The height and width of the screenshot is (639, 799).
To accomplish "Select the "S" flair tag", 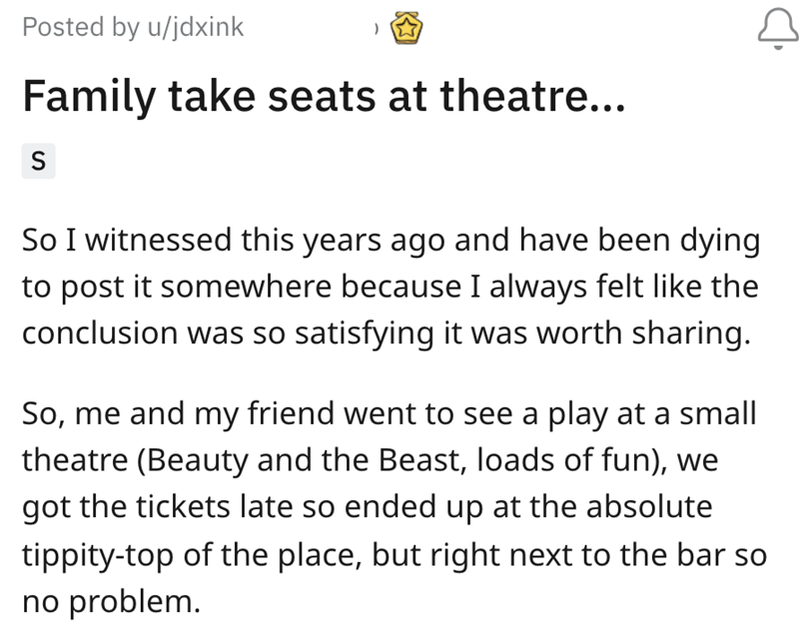I will (38, 160).
